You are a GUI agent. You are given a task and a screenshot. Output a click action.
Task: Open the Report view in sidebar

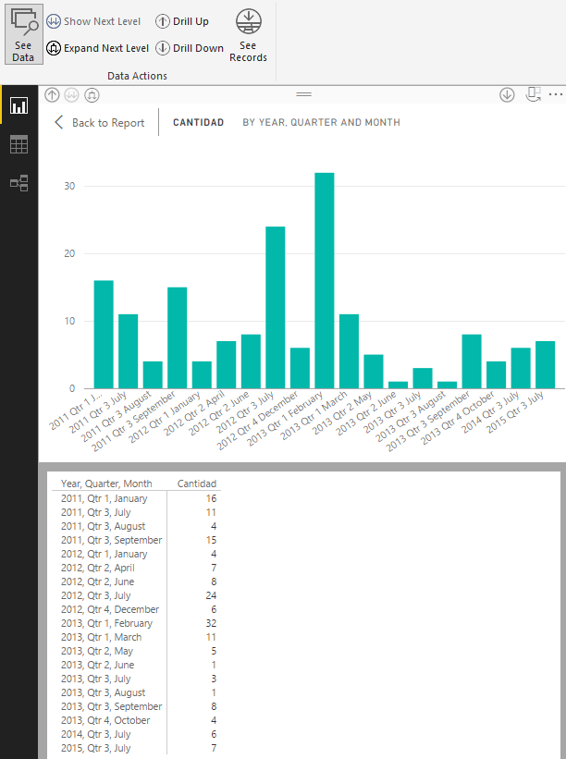click(18, 105)
